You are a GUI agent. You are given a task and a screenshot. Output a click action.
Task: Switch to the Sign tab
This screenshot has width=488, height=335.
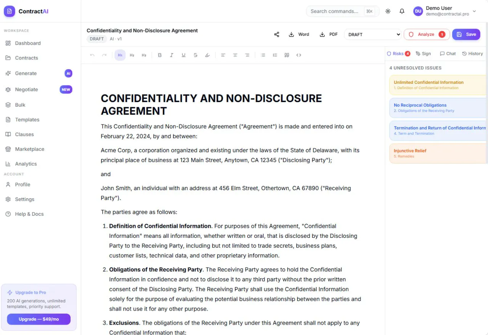click(x=423, y=54)
